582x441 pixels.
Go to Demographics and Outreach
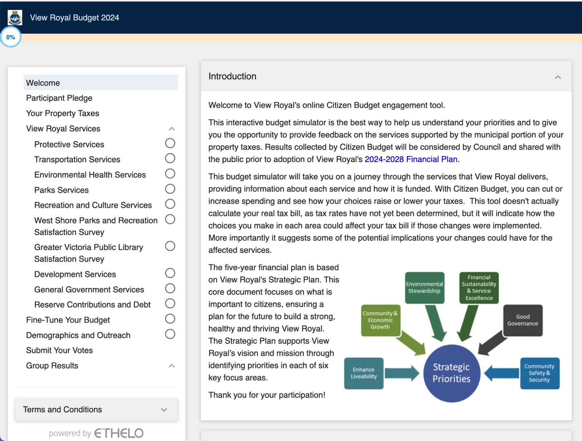(78, 335)
